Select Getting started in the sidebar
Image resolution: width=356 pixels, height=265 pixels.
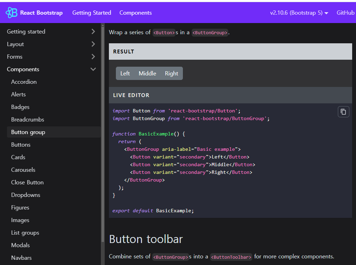[26, 31]
